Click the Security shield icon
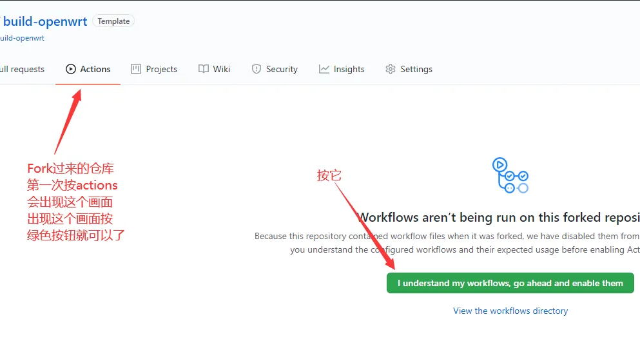The width and height of the screenshot is (640, 359). (x=257, y=69)
